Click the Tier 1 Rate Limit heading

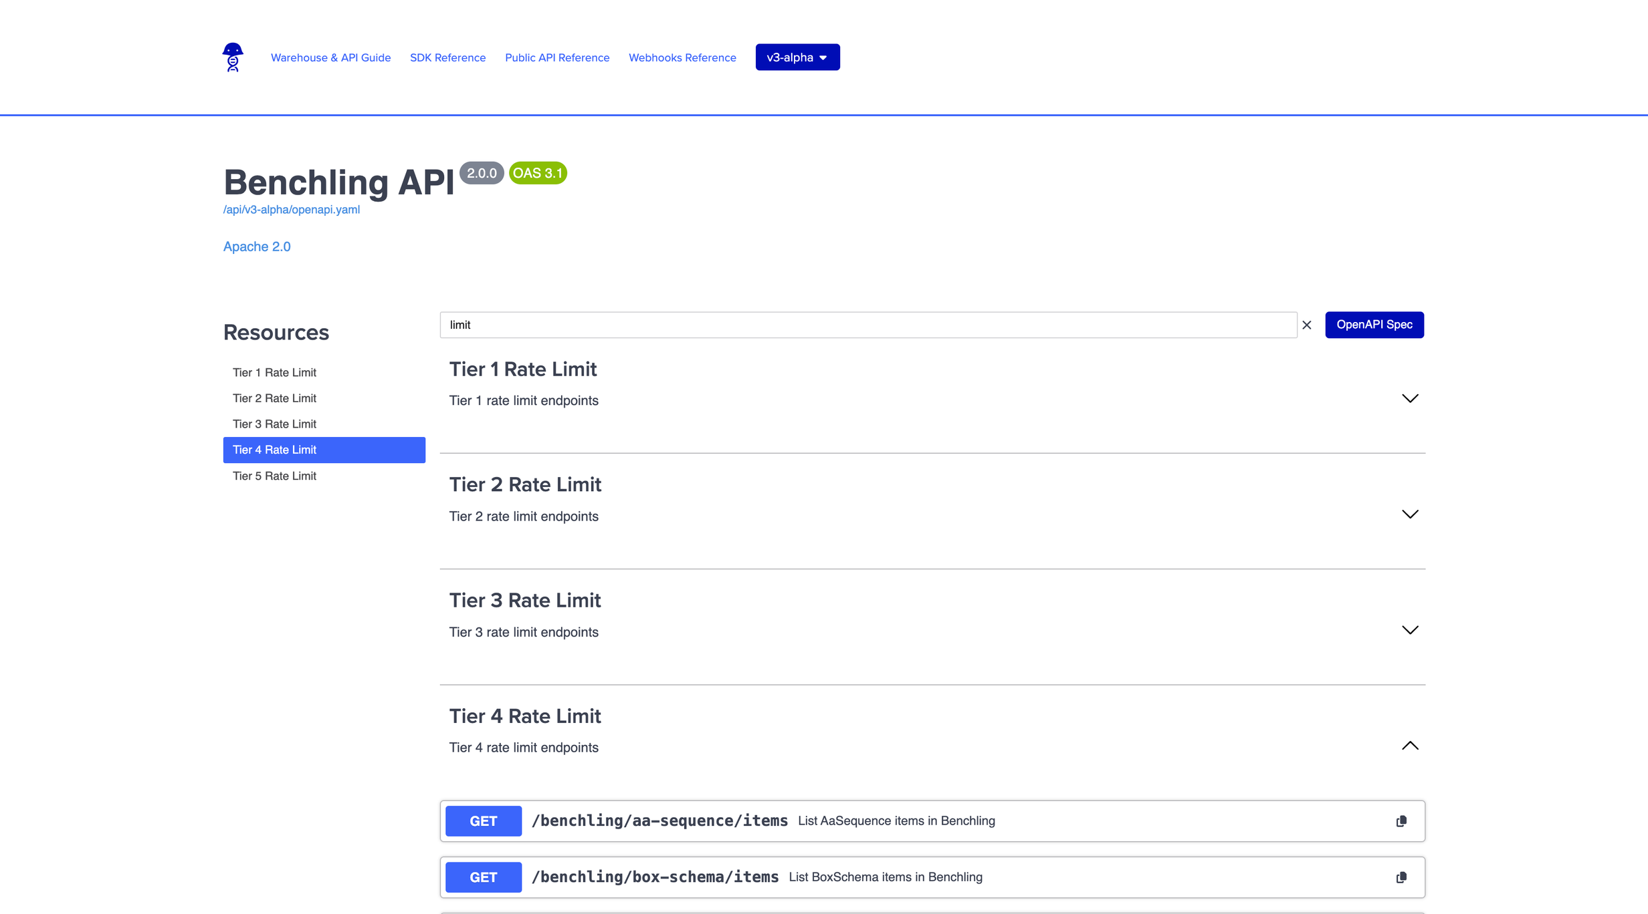coord(523,369)
